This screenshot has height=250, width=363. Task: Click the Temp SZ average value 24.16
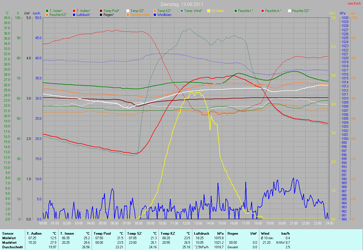(x=153, y=247)
